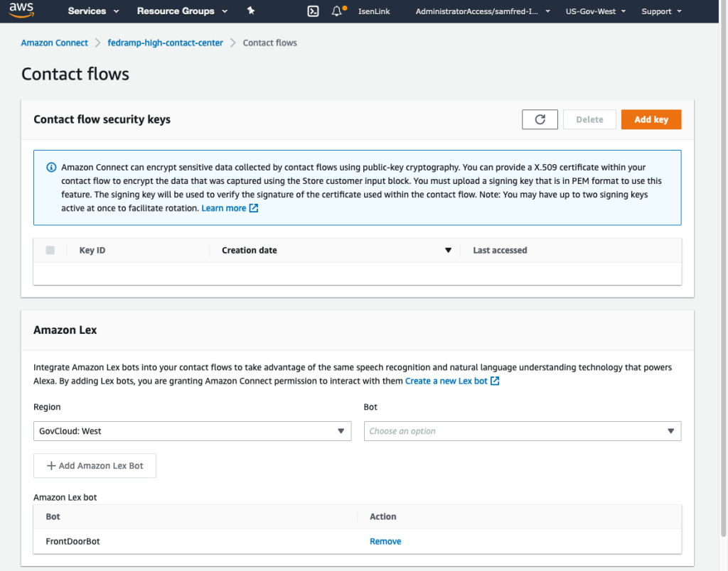Click the info icon in the encryption notice

point(50,167)
